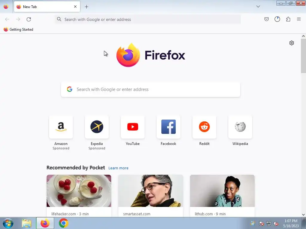Expand the list all tabs chevron
The height and width of the screenshot is (229, 306).
pos(258,7)
